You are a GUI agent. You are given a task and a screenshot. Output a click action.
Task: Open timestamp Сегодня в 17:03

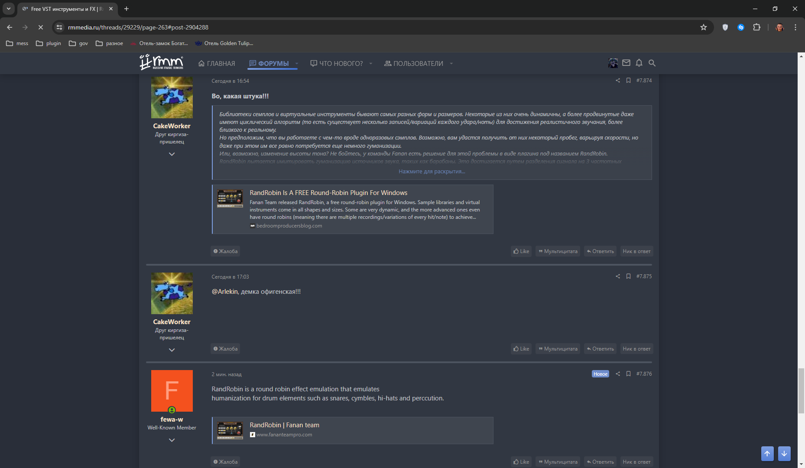point(230,277)
